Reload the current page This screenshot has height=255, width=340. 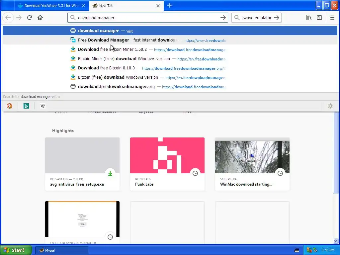[x=30, y=18]
